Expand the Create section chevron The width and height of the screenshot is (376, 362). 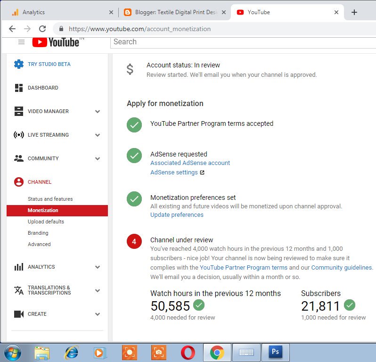click(98, 314)
